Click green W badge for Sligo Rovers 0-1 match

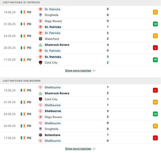[x=155, y=24]
